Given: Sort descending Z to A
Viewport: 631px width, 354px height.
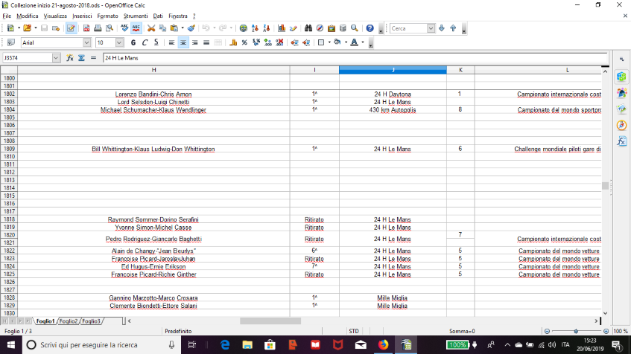Looking at the screenshot, I should point(267,28).
